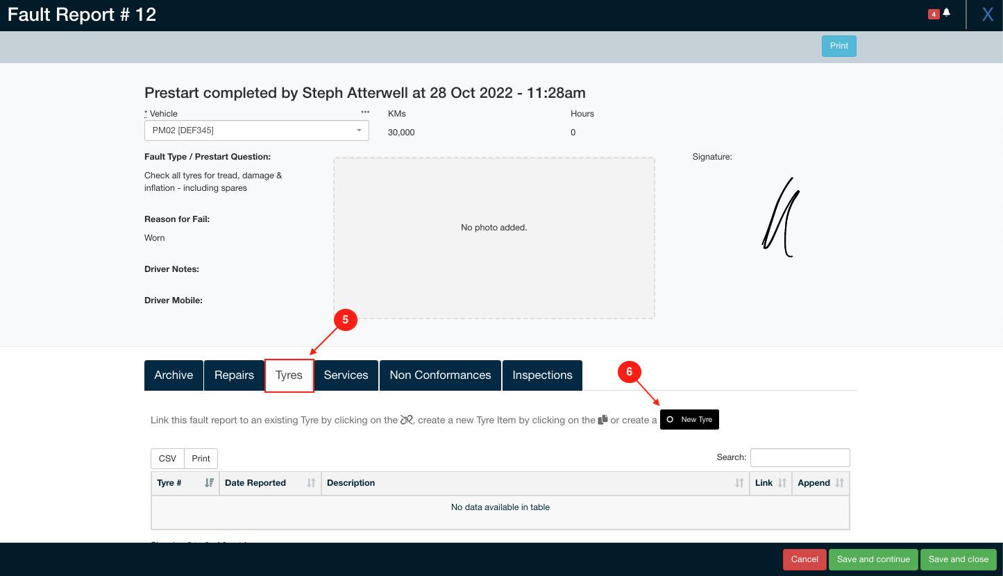Image resolution: width=1003 pixels, height=576 pixels.
Task: Expand the Vehicle dropdown showing PM02 [DEF345]
Action: click(x=359, y=130)
